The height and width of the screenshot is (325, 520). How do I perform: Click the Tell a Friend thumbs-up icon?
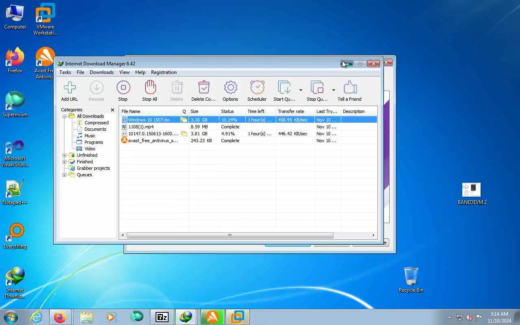(x=350, y=91)
